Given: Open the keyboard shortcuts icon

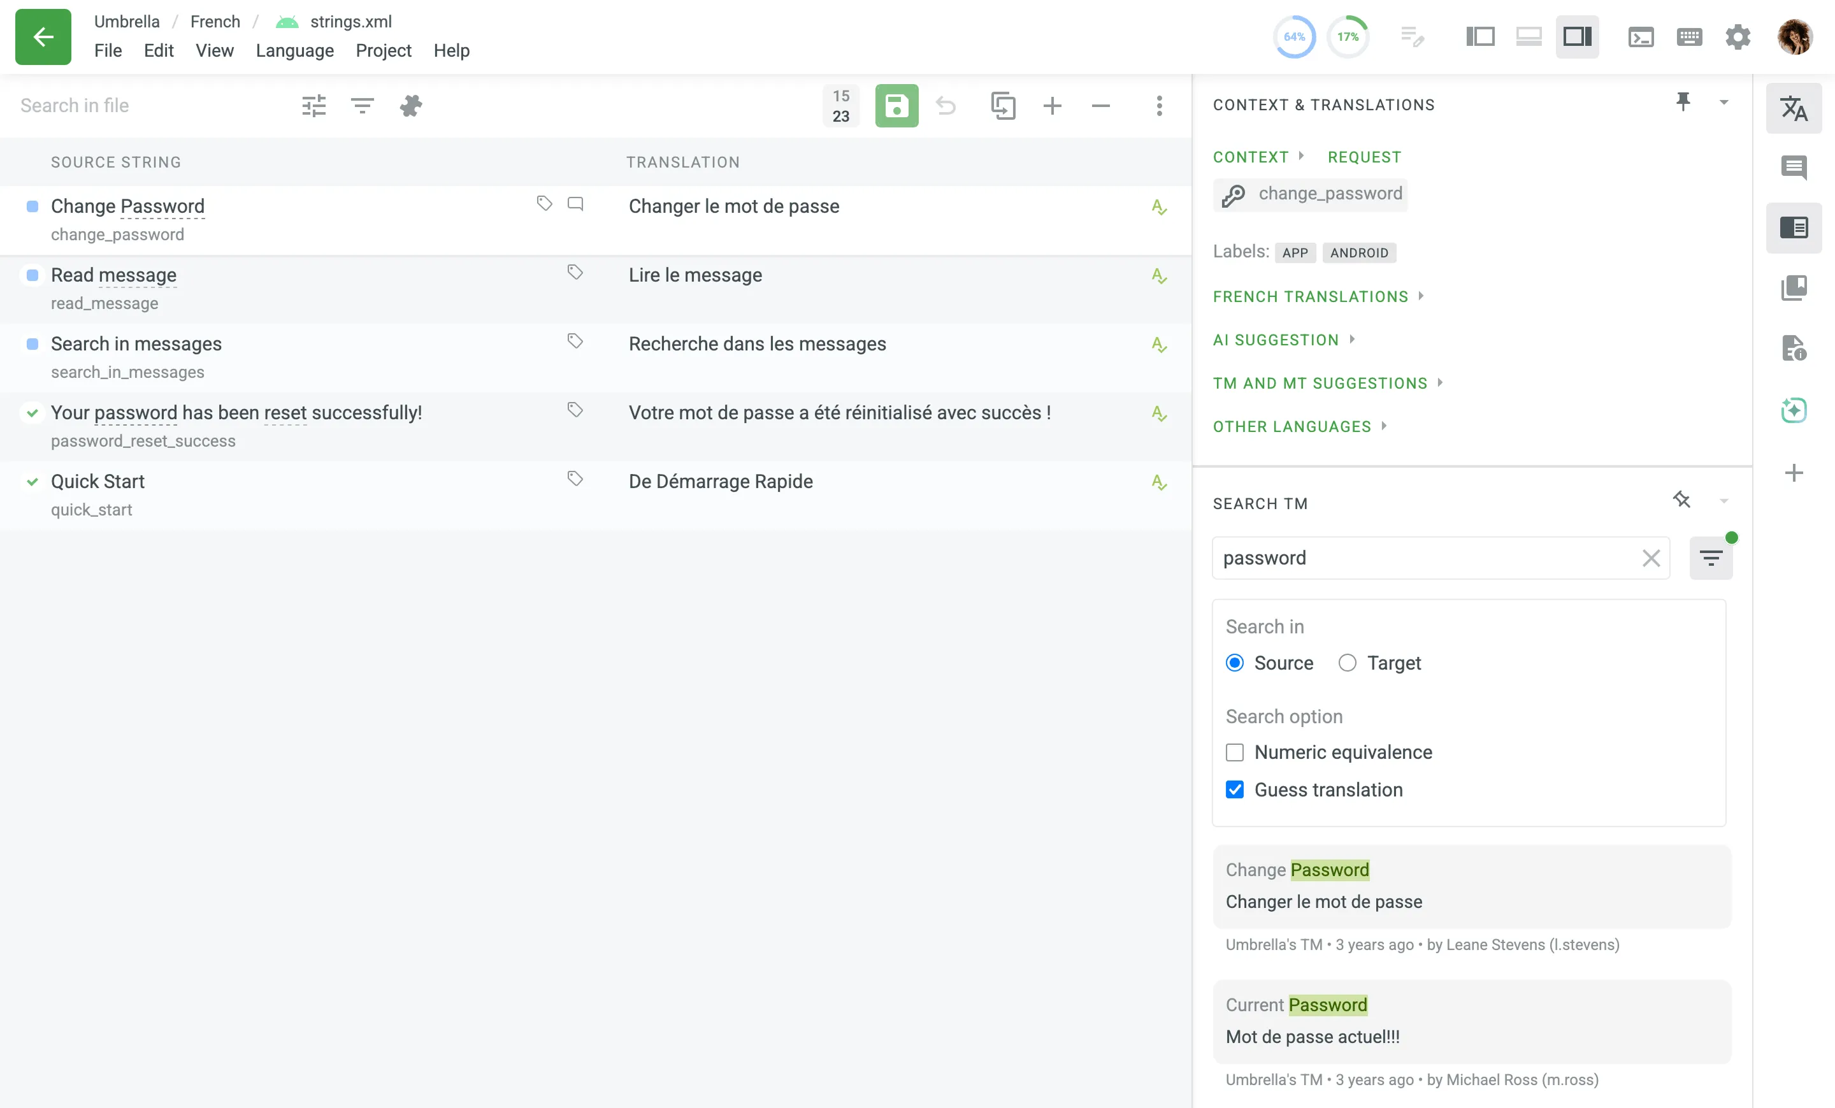Looking at the screenshot, I should pos(1689,36).
